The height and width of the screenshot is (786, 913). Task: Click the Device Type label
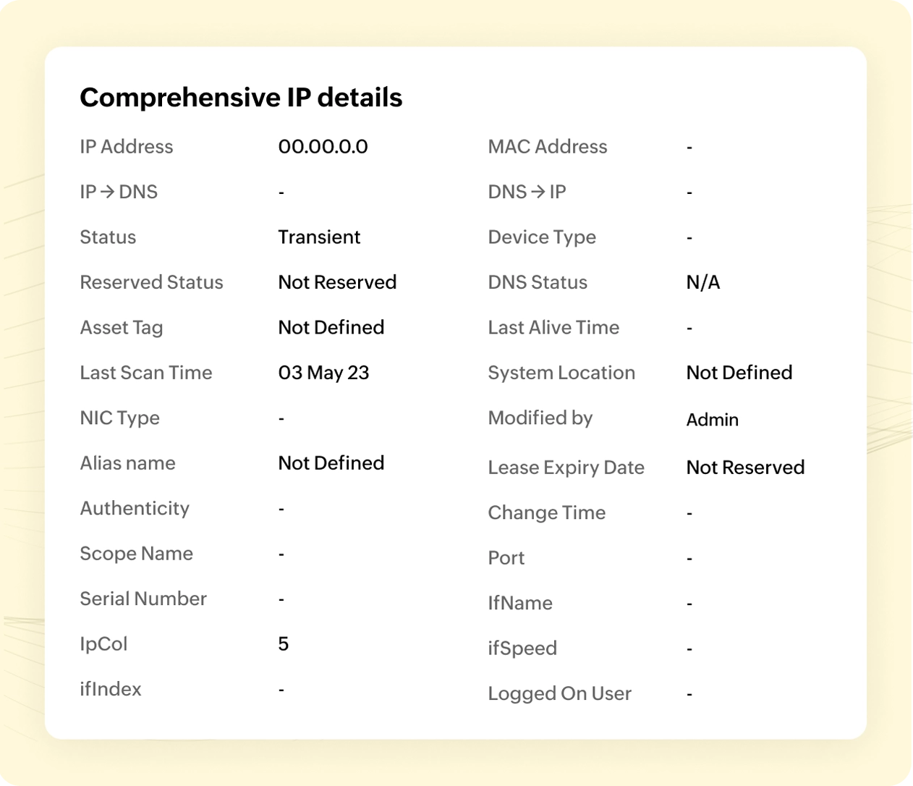coord(542,237)
